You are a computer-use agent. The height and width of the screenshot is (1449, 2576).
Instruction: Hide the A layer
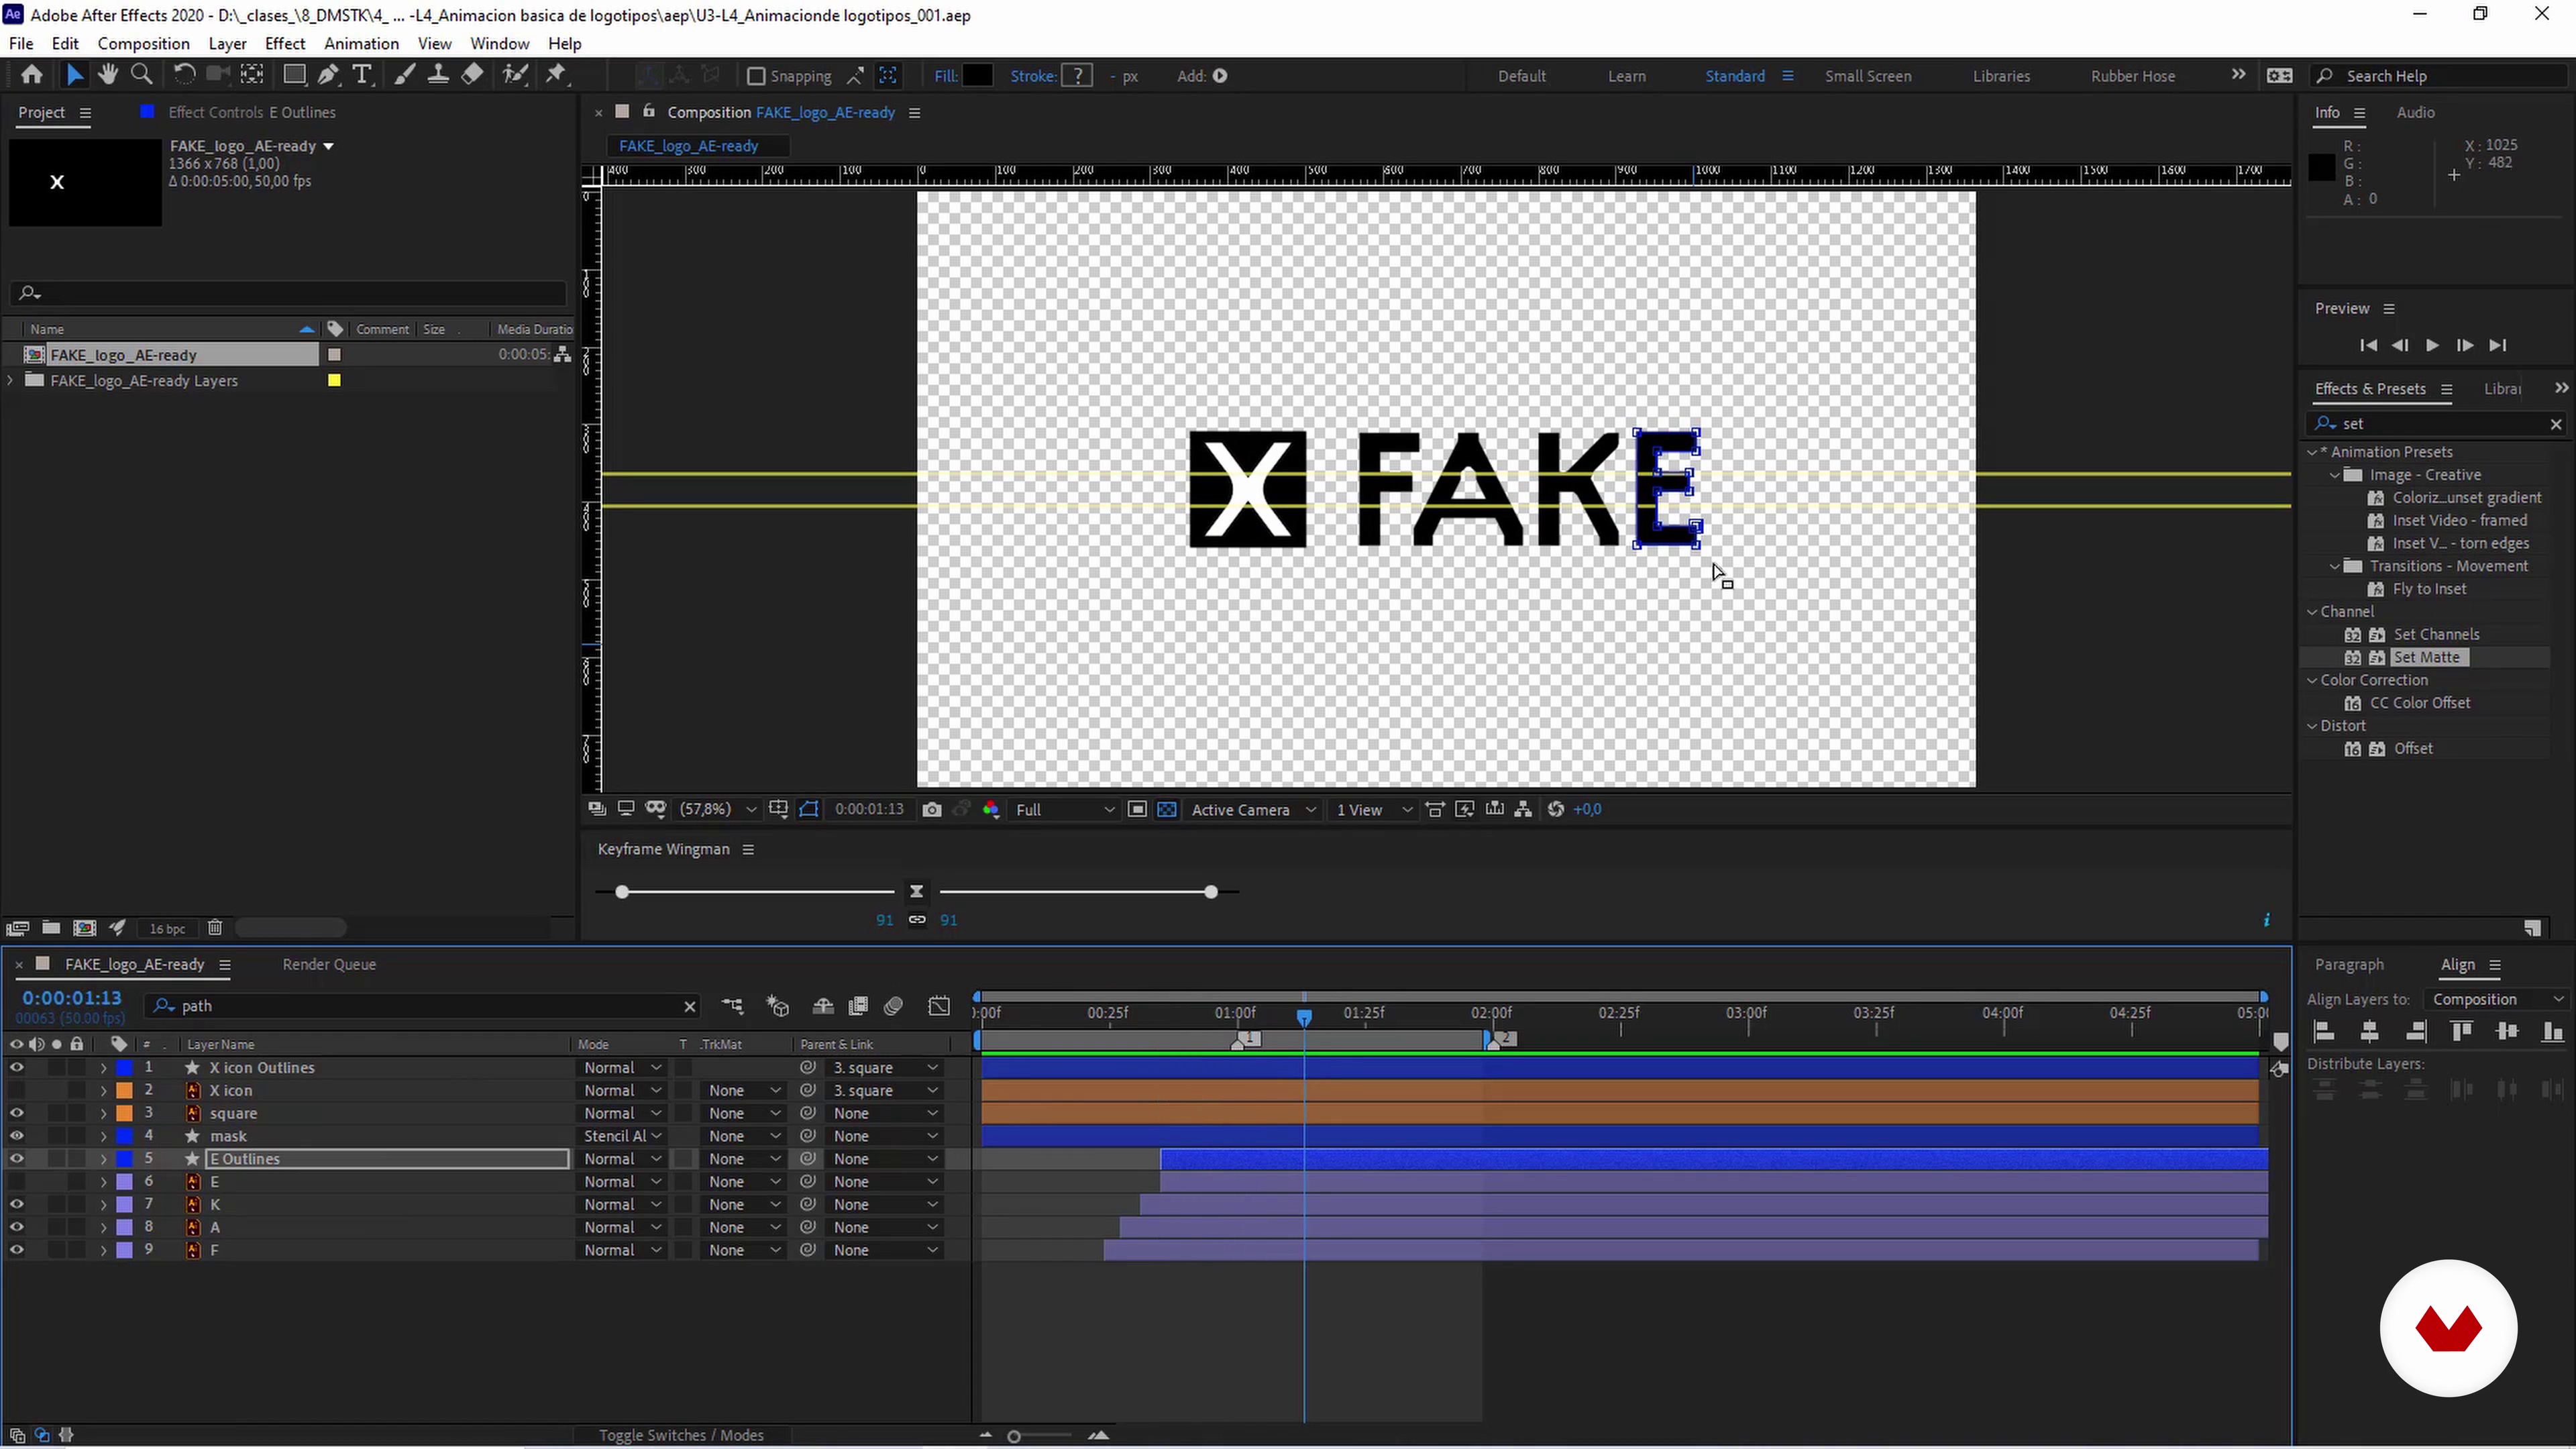pos(16,1227)
